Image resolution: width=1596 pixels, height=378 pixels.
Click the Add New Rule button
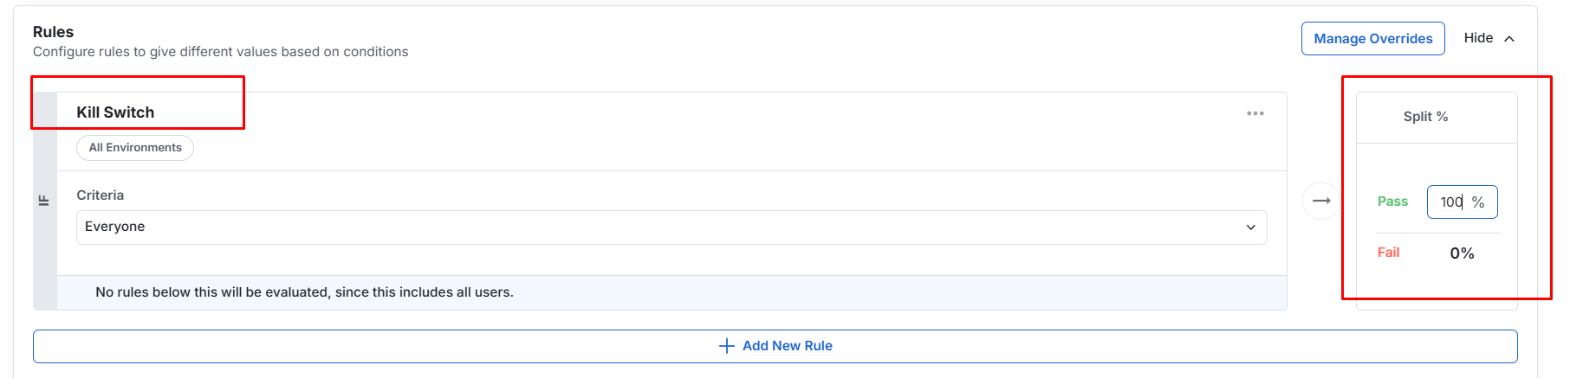(775, 346)
